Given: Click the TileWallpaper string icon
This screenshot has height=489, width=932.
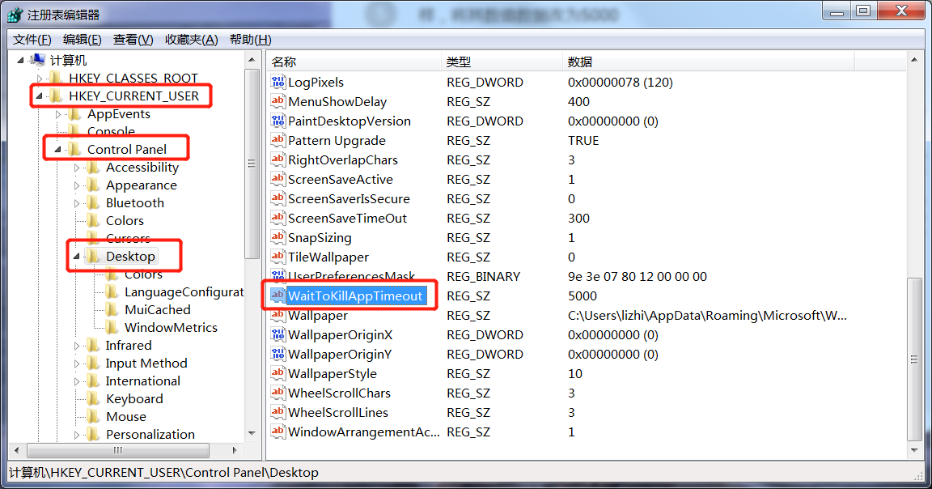Looking at the screenshot, I should [277, 257].
